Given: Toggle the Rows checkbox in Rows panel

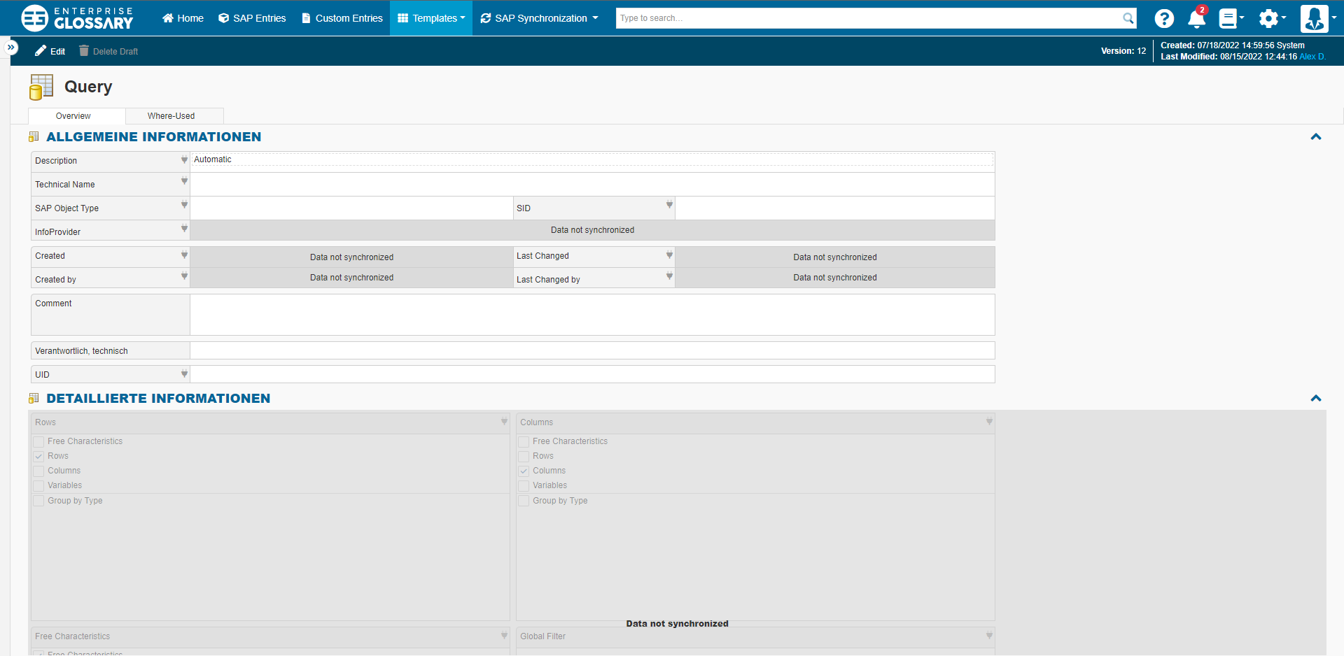Looking at the screenshot, I should click(39, 456).
